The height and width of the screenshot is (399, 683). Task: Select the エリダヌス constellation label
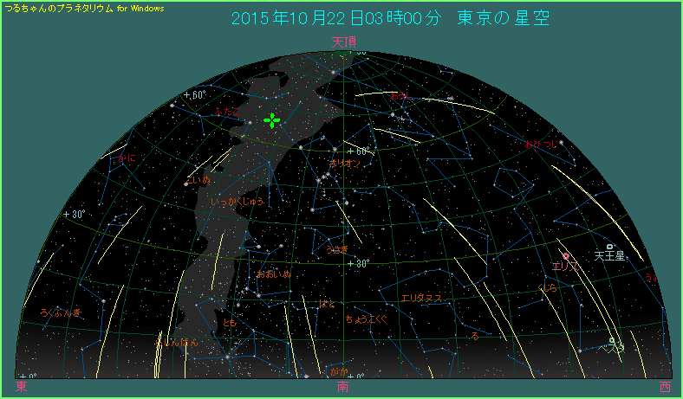point(420,298)
